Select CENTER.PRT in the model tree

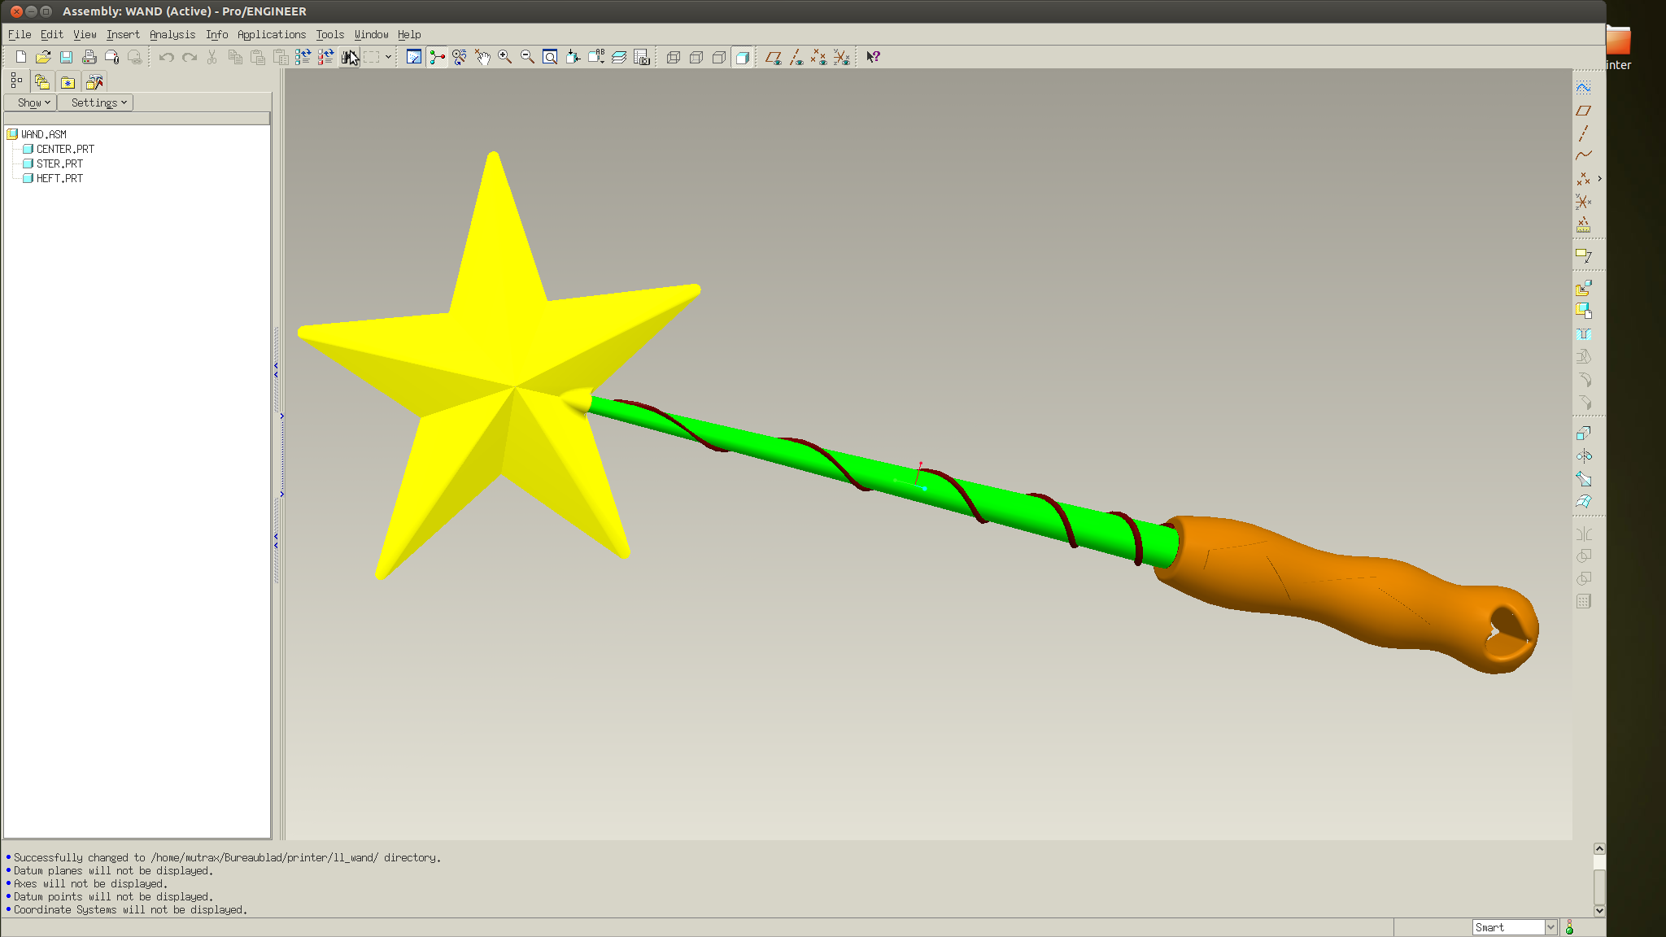point(65,149)
